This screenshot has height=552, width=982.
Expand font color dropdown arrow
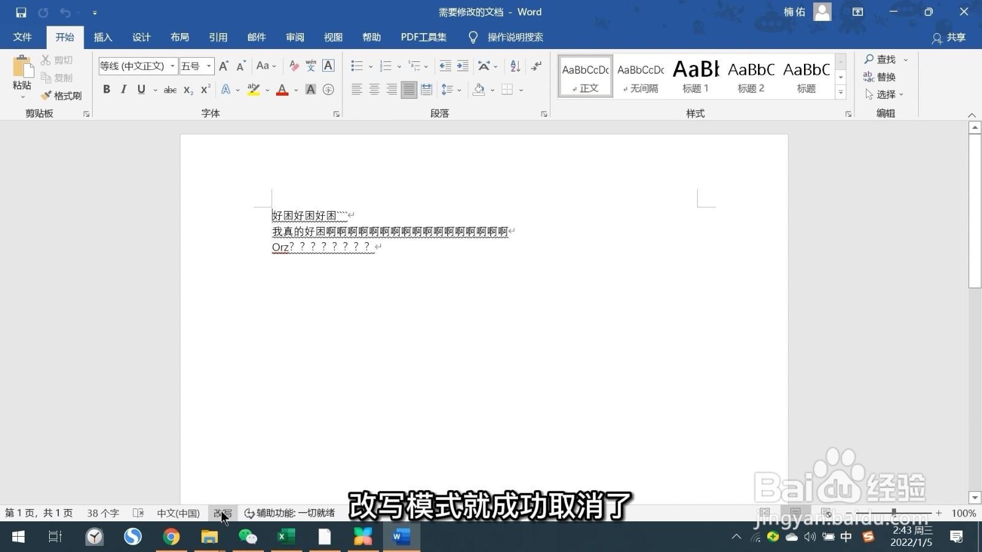(x=296, y=90)
